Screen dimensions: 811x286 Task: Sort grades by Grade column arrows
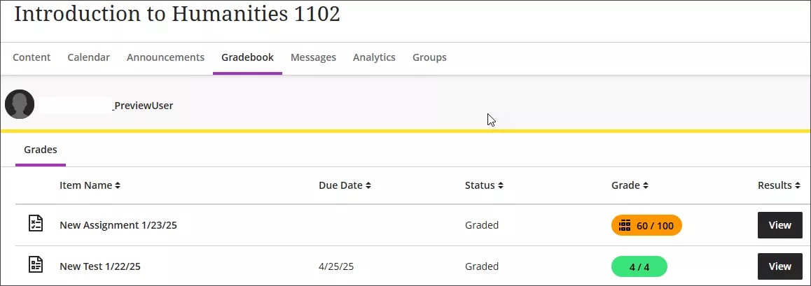[646, 186]
